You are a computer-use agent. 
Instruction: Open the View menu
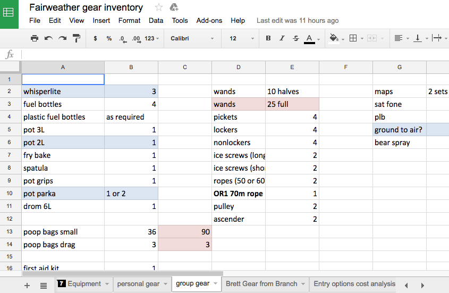click(x=77, y=21)
